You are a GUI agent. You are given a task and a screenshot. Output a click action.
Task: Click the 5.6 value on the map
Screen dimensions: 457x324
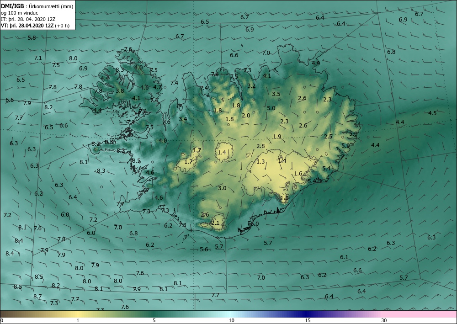(204, 249)
